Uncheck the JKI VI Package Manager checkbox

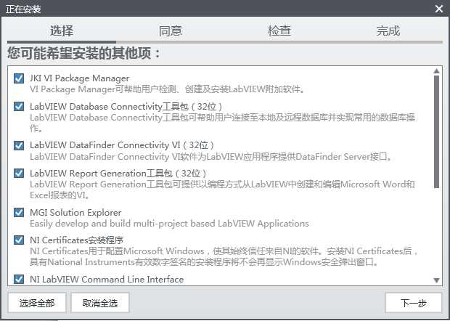pos(19,78)
